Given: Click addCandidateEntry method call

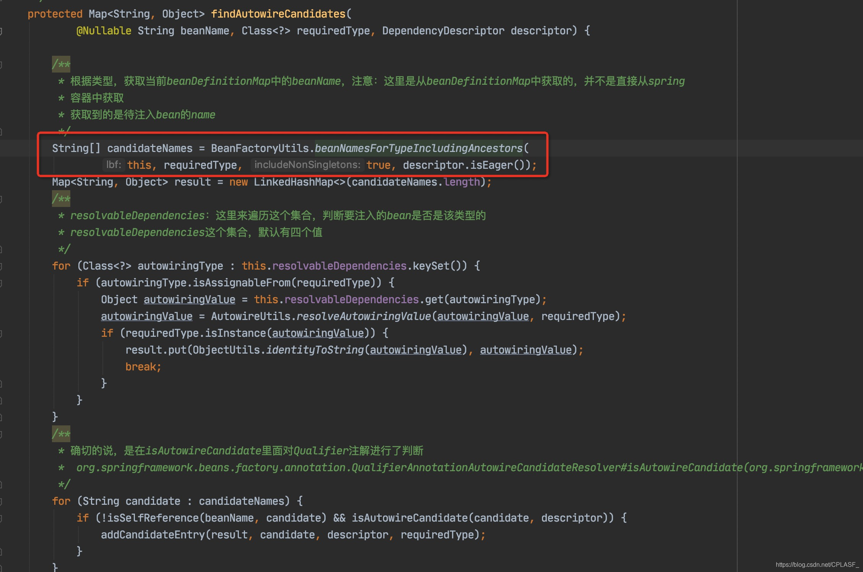Looking at the screenshot, I should [152, 535].
